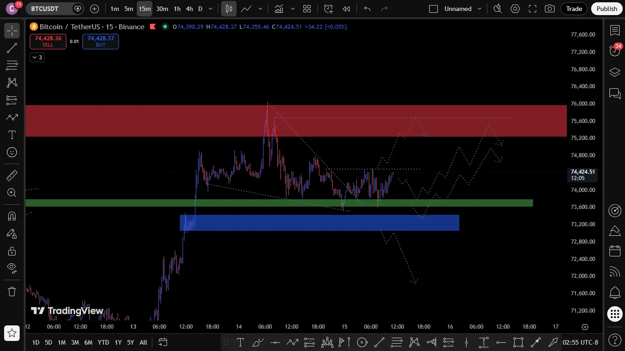
Task: Select the Text tool in left sidebar
Action: click(12, 135)
